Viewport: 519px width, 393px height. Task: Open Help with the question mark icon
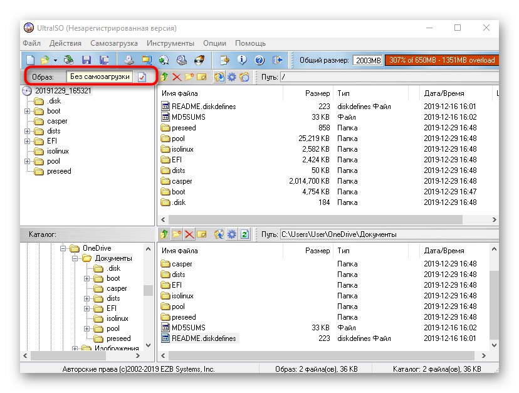click(x=259, y=60)
